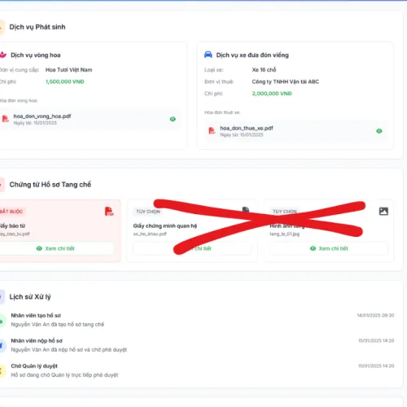Click the BẮT BUỘC badge
This screenshot has height=407, width=407.
pos(11,212)
